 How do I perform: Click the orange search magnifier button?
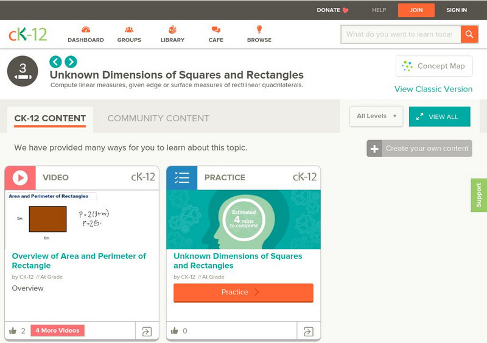[469, 34]
